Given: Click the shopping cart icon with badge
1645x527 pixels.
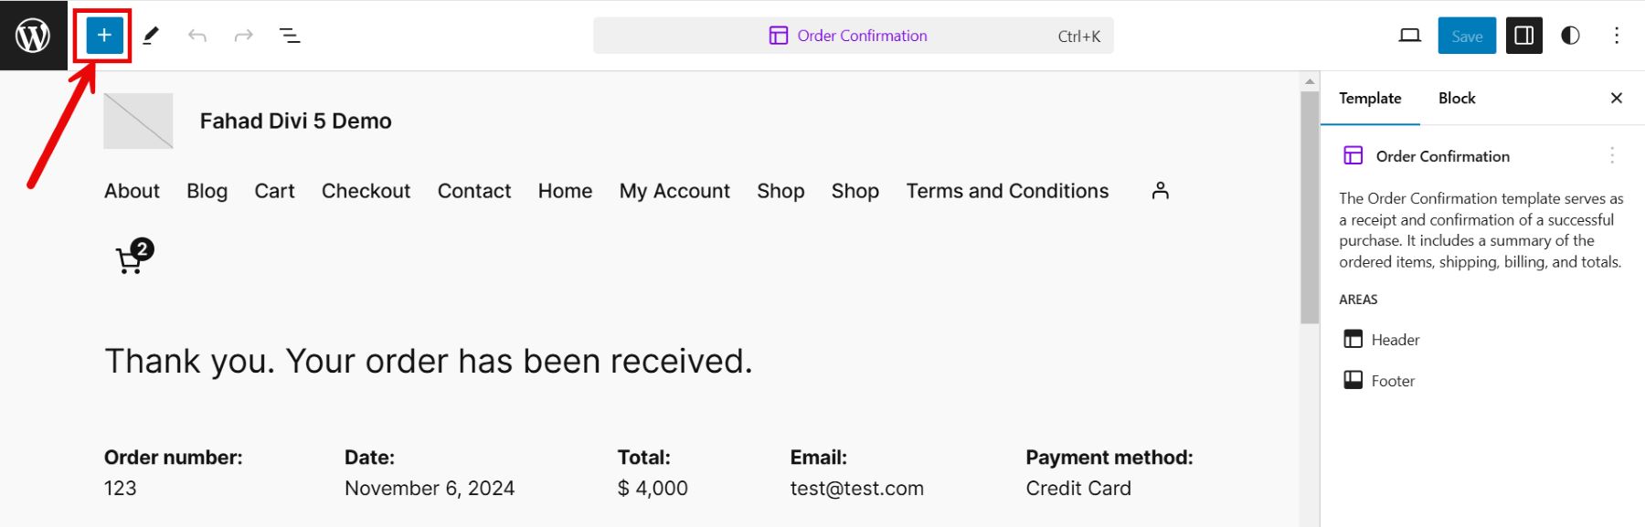Looking at the screenshot, I should point(133,258).
